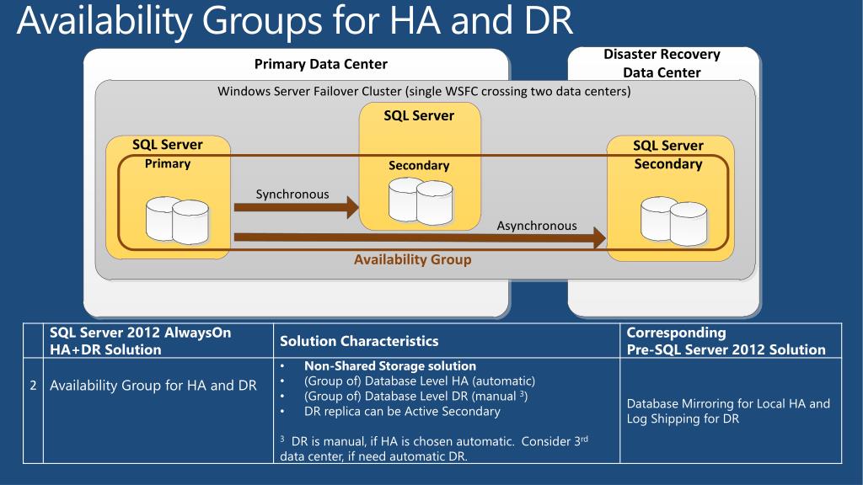Click the "SQL Server" title above the Primary replica
863x485 pixels.
168,145
